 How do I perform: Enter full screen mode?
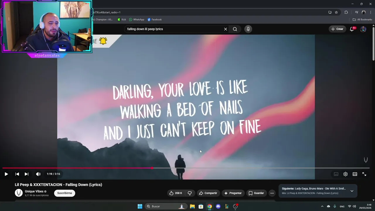point(364,174)
